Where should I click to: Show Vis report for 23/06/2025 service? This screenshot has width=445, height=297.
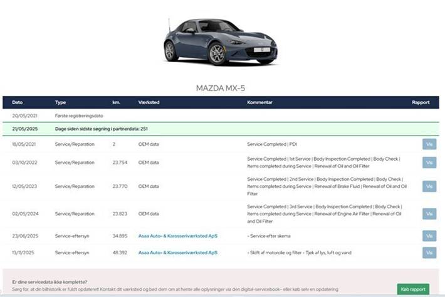click(429, 236)
